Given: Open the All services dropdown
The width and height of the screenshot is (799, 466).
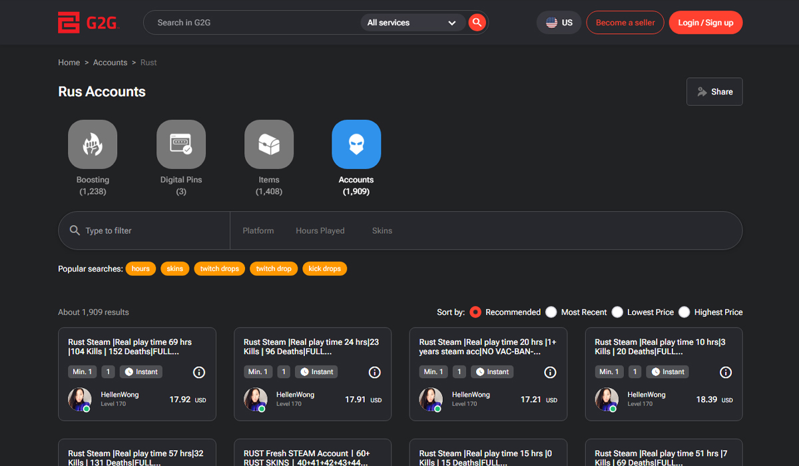Looking at the screenshot, I should 413,22.
